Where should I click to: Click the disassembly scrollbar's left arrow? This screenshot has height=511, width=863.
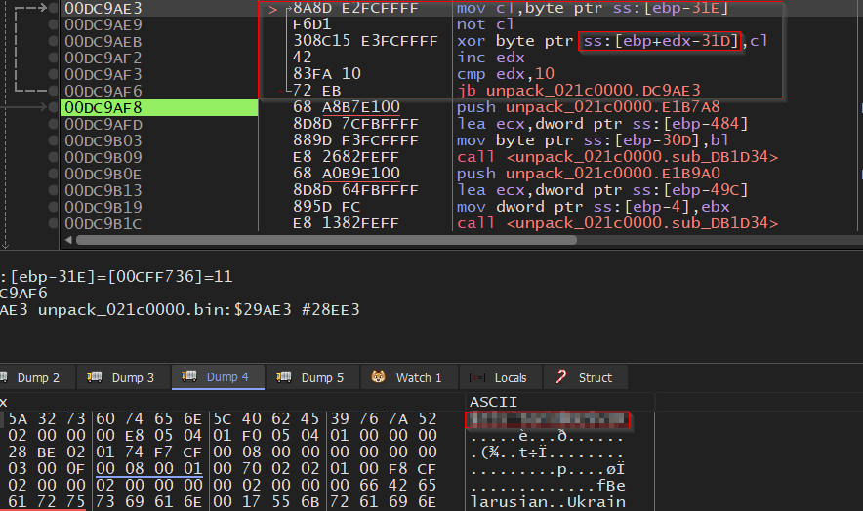(x=68, y=240)
